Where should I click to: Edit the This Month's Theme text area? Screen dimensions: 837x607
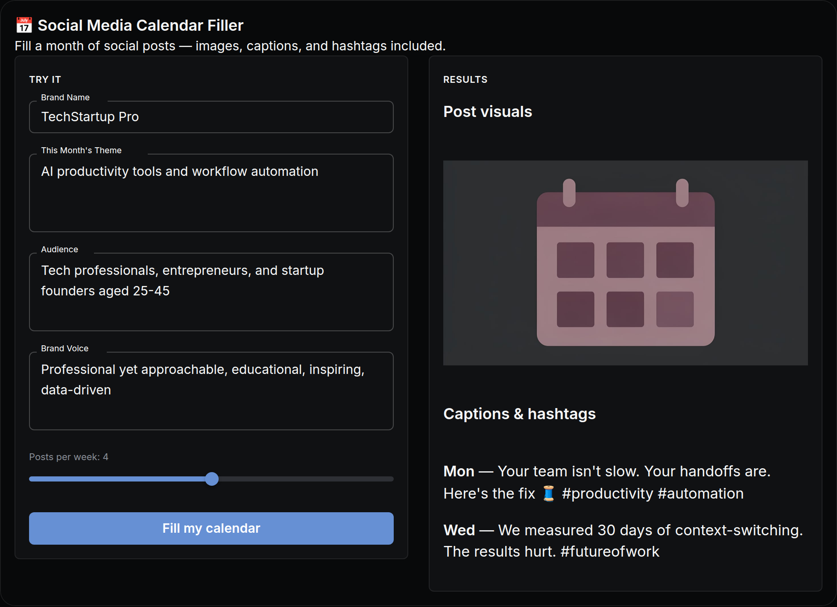(211, 193)
